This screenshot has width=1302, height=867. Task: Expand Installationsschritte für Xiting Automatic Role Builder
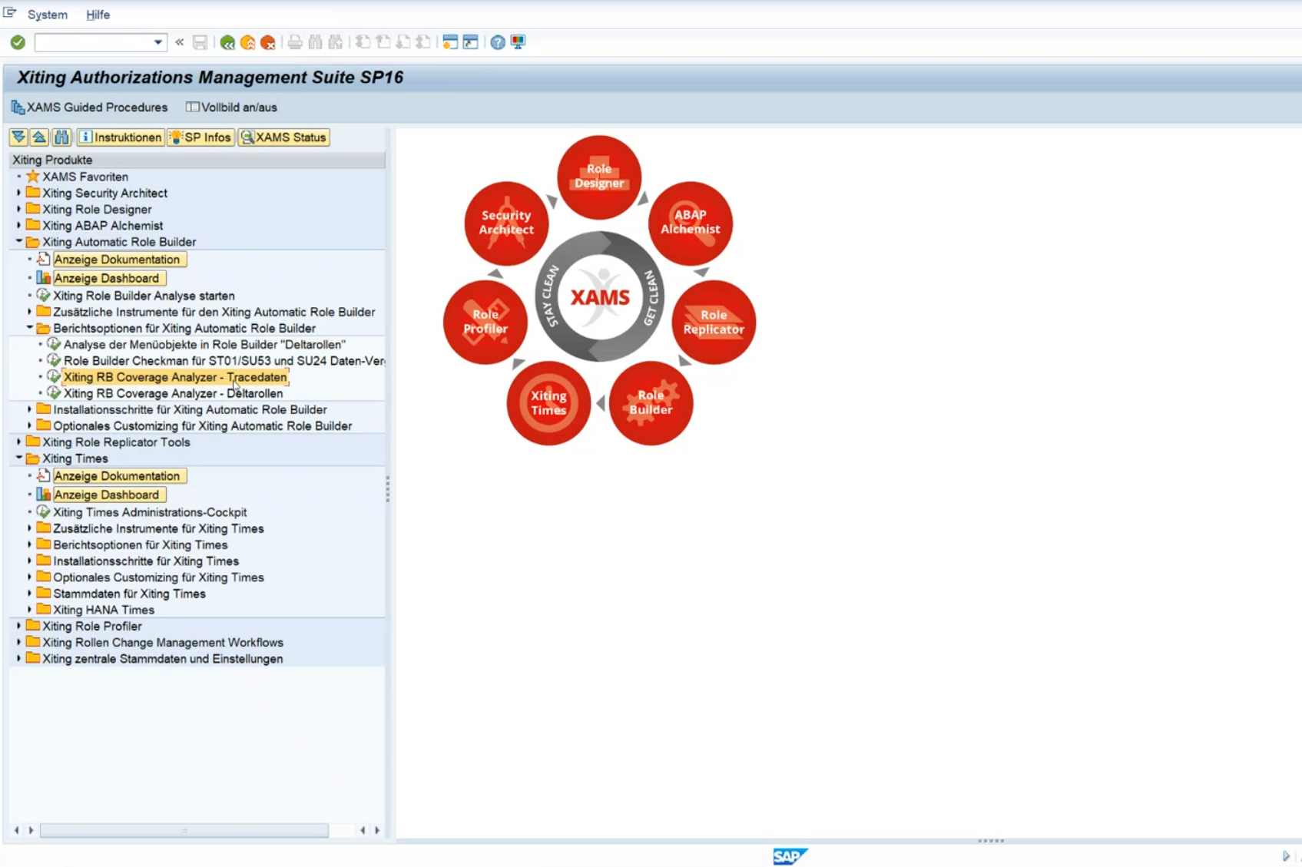point(30,409)
